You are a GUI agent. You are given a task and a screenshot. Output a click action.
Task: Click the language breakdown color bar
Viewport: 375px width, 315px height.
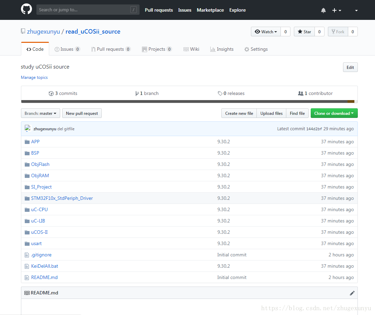pyautogui.click(x=189, y=101)
